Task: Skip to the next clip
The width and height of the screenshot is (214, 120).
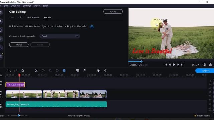Action: point(182,65)
